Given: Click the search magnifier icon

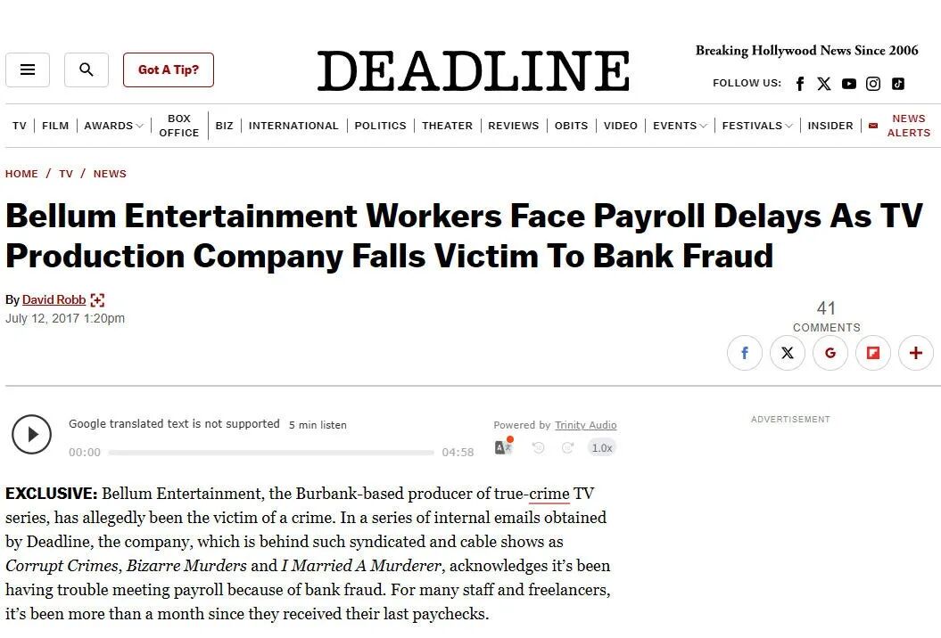Looking at the screenshot, I should pos(87,70).
